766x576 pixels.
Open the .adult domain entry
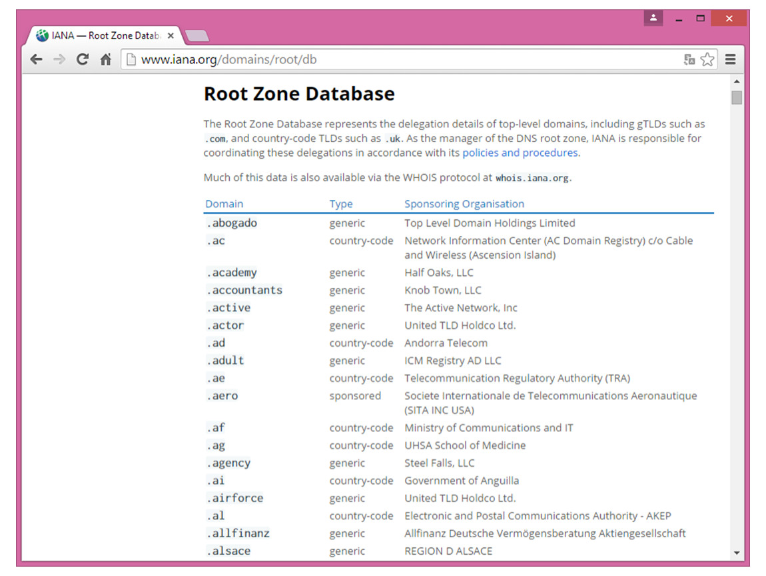(224, 361)
